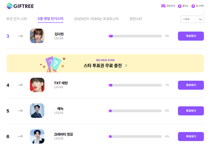
Task: Click 김다현's 8% vote progress bar
Action: click(135, 36)
